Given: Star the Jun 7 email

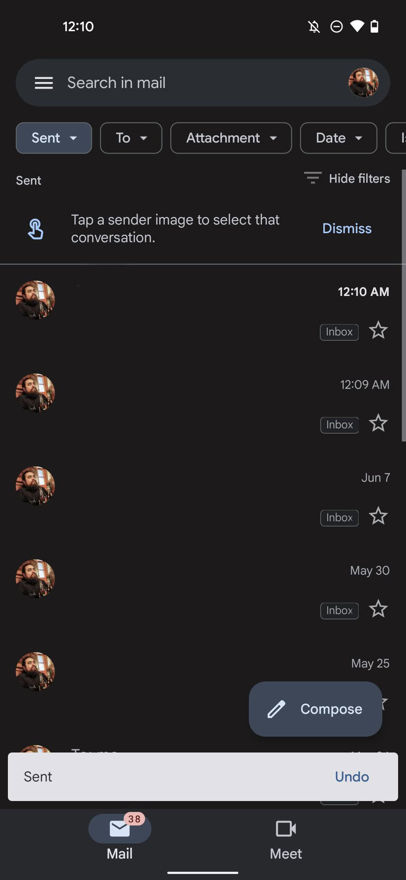Looking at the screenshot, I should point(379,517).
